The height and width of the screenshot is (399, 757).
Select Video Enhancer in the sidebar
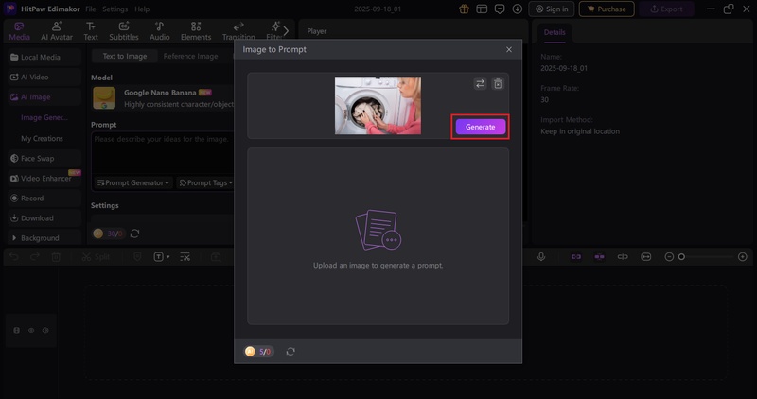pos(44,179)
